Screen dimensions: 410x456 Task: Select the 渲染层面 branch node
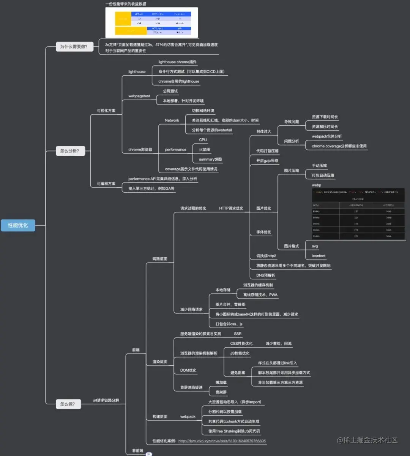click(160, 362)
